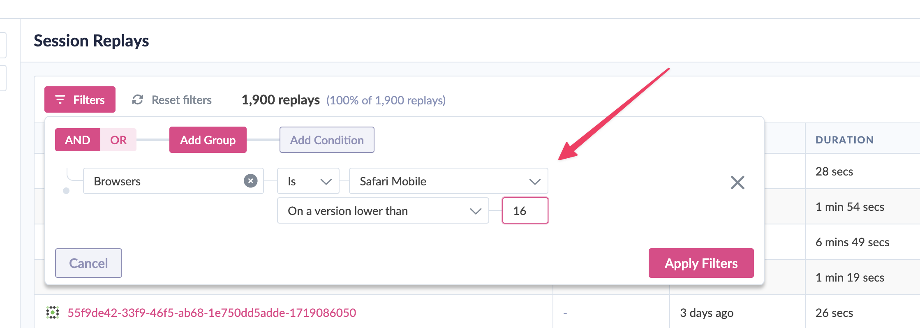
Task: Select the AND logic toggle
Action: [78, 140]
